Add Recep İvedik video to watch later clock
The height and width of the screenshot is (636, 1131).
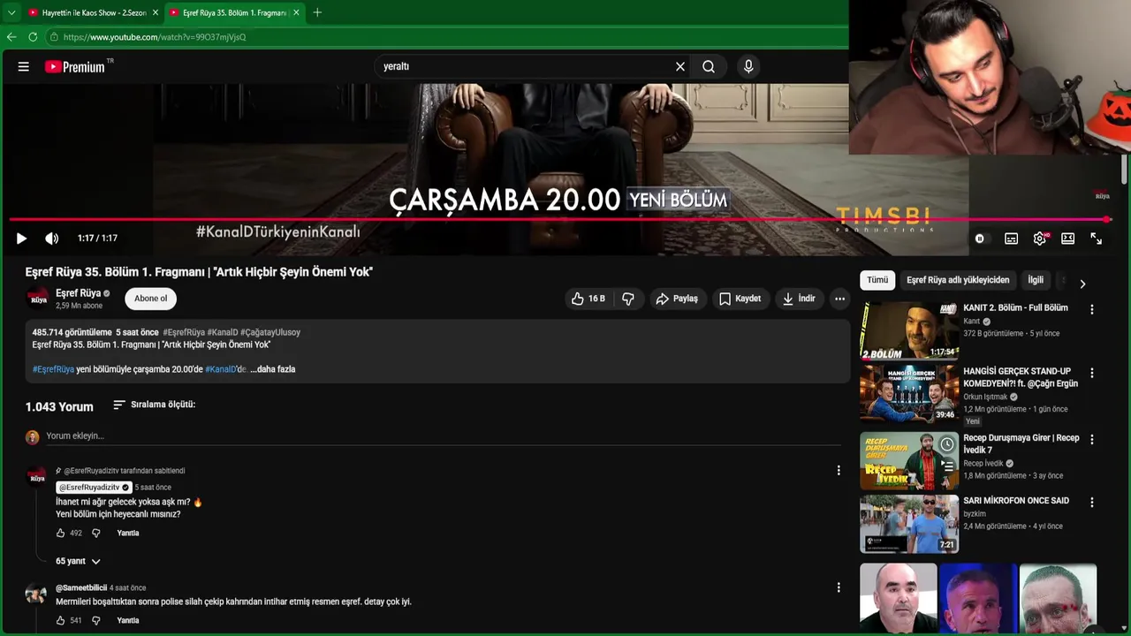(x=946, y=444)
